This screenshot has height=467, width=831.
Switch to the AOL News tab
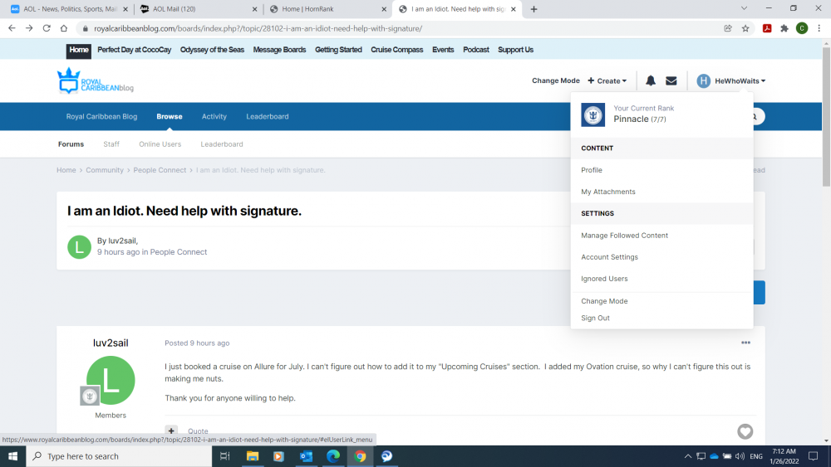pos(68,9)
